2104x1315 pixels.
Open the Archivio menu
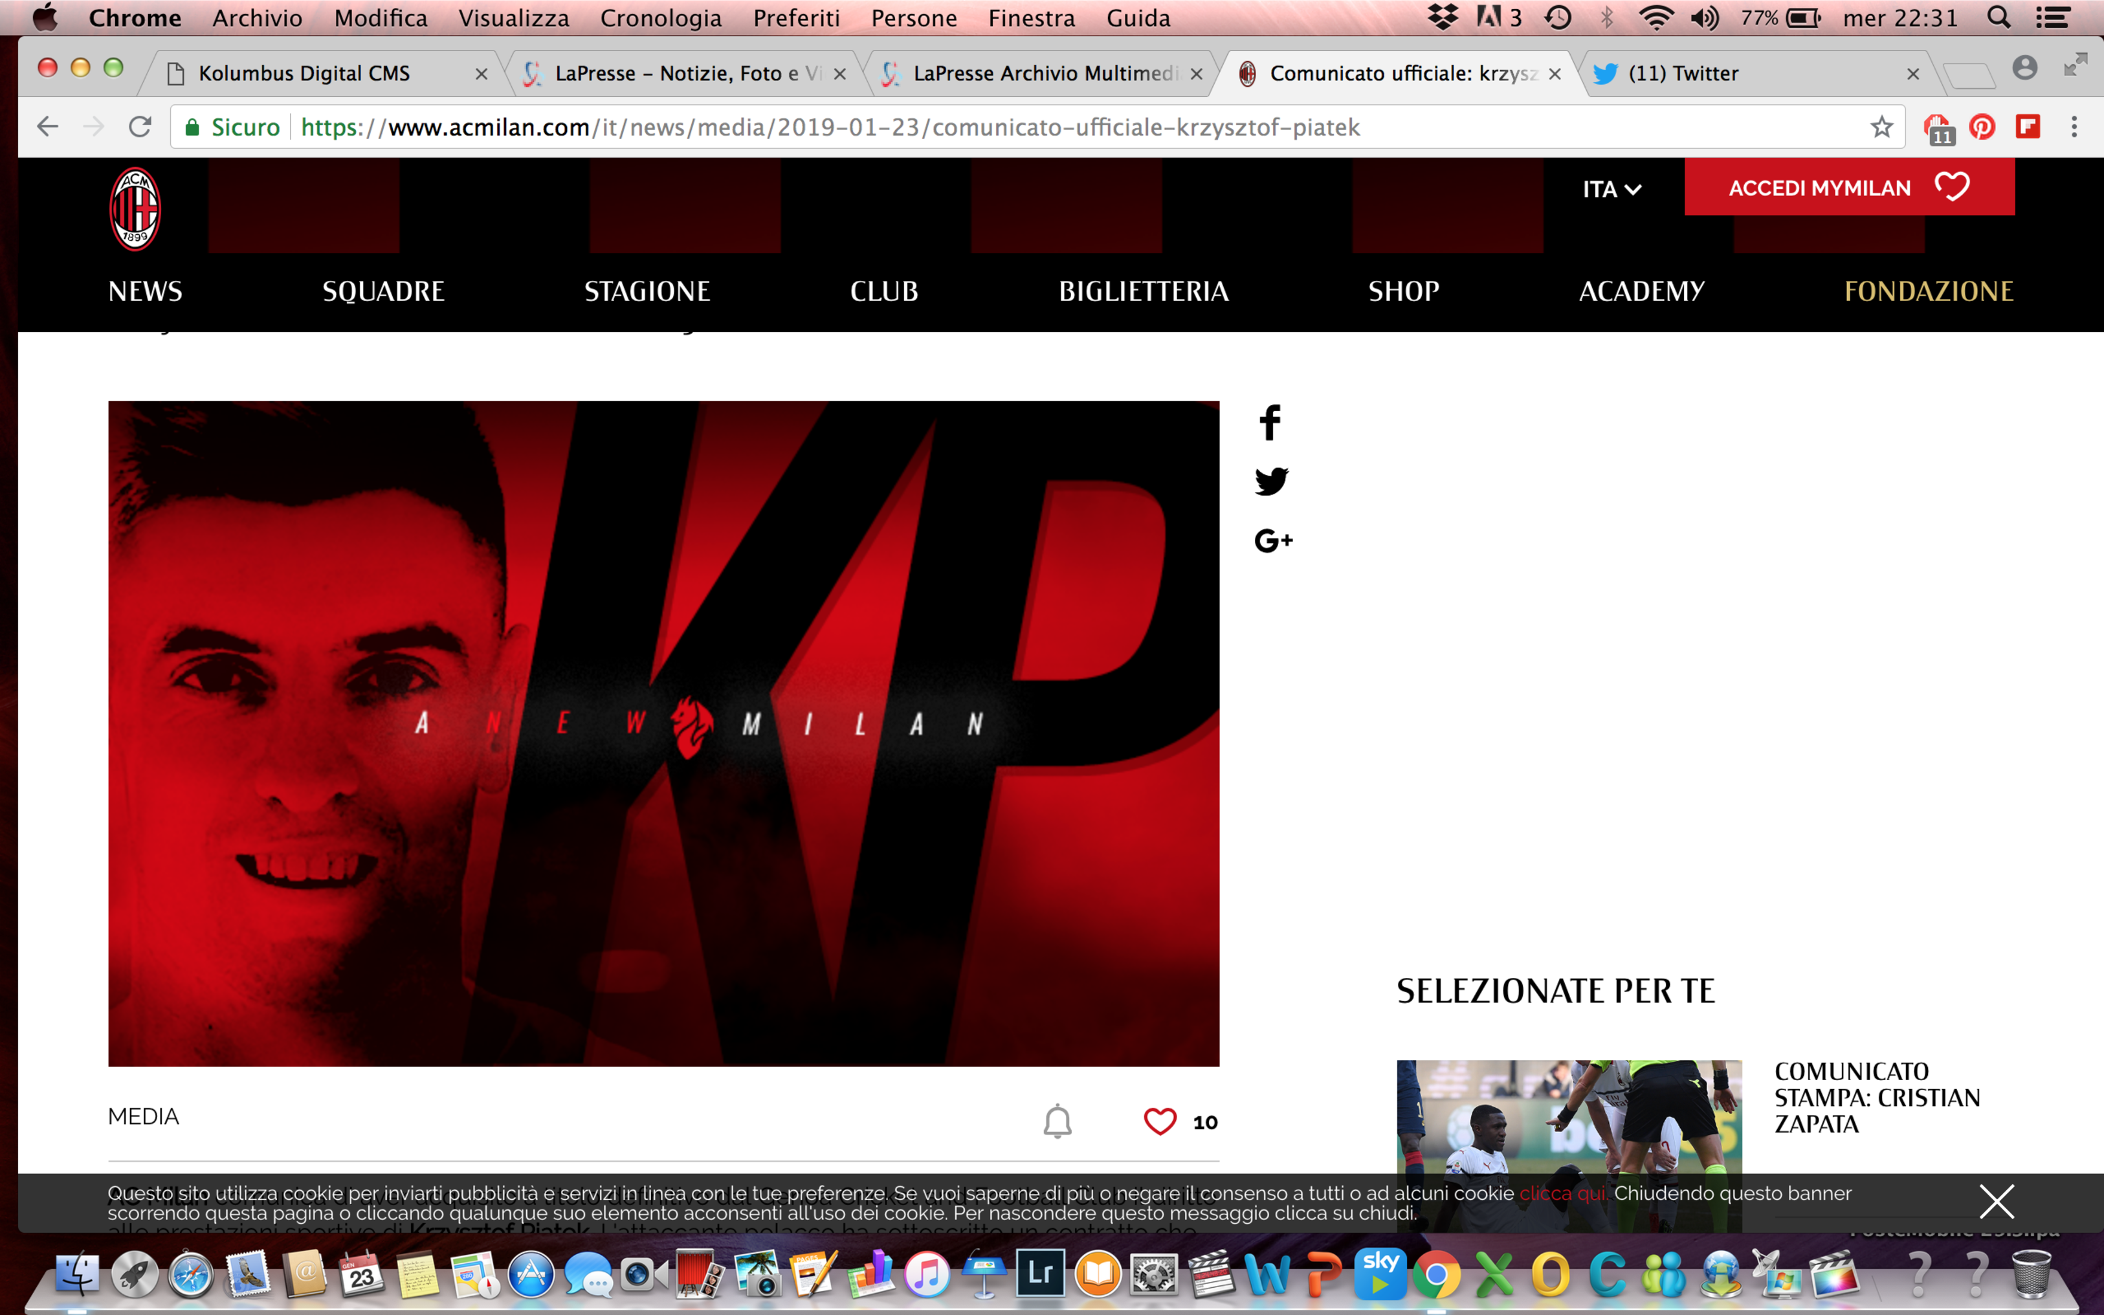258,17
